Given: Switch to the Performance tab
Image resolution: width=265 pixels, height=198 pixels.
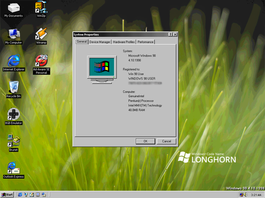Looking at the screenshot, I should (x=145, y=42).
